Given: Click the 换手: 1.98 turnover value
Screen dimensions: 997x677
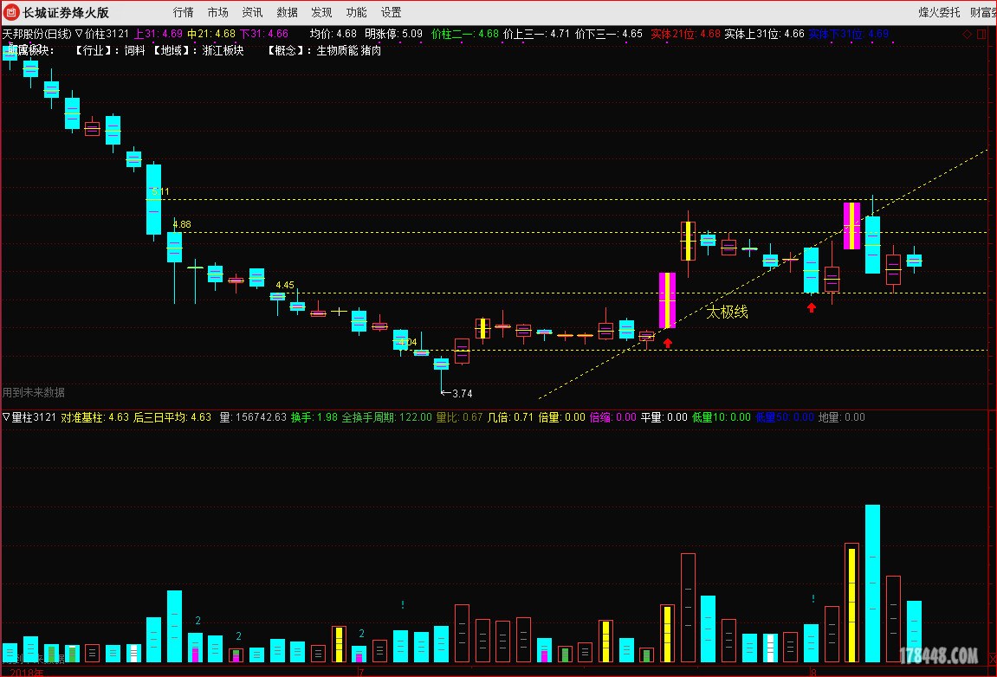Looking at the screenshot, I should [314, 417].
